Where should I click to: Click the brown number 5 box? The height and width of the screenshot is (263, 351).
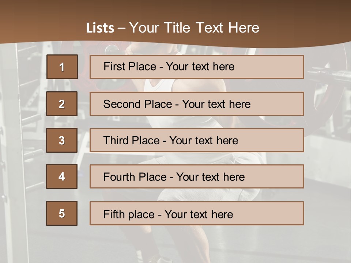62,213
